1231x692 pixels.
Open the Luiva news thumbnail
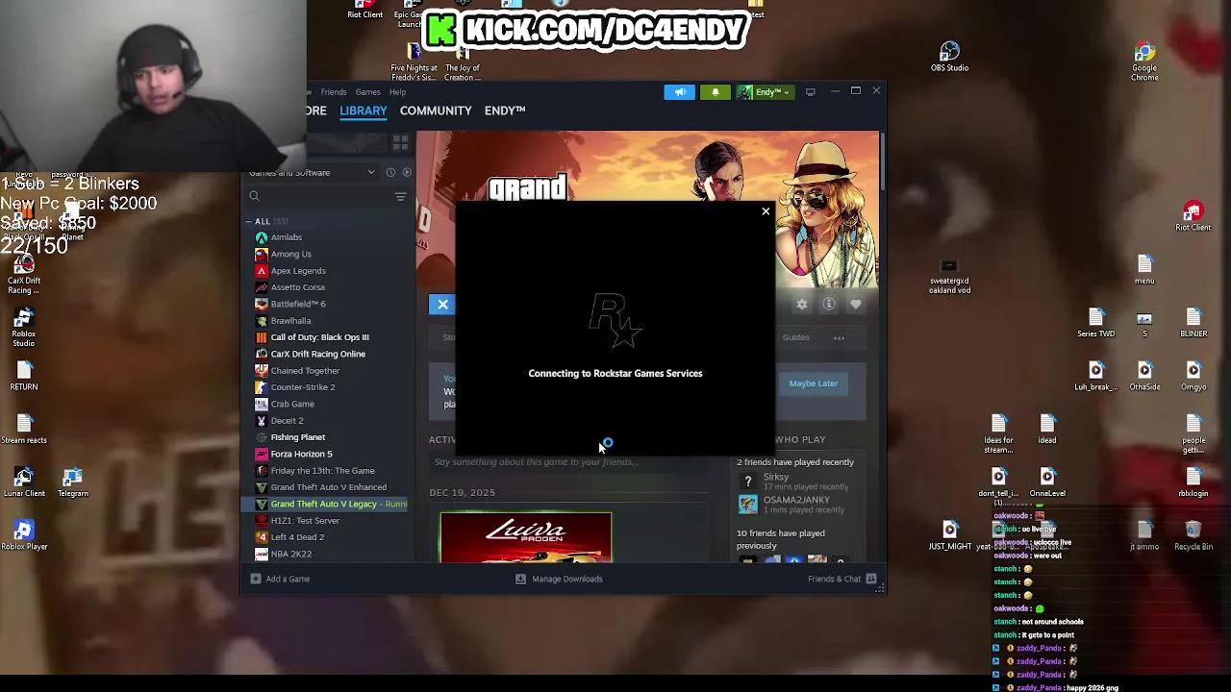525,537
